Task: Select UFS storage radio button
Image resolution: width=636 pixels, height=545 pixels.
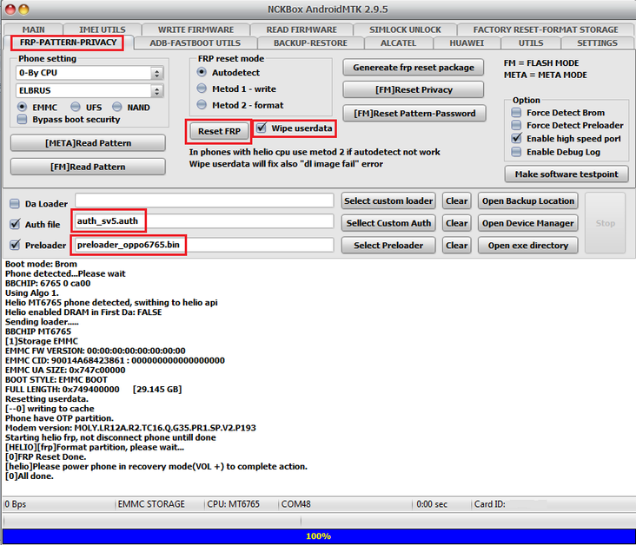Action: pyautogui.click(x=76, y=107)
